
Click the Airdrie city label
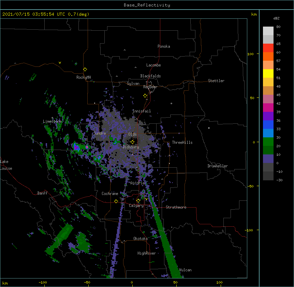click(x=137, y=183)
